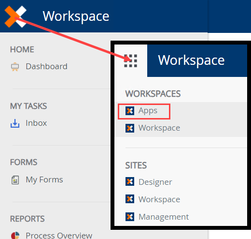
Task: Click the Process Overview pie chart icon
Action: coord(15,236)
